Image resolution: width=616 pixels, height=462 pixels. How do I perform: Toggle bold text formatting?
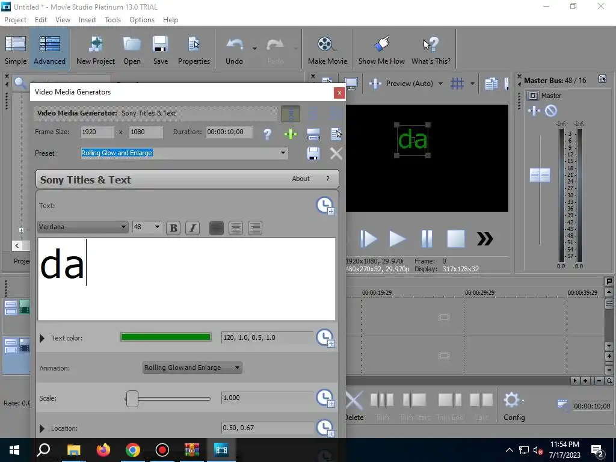173,228
